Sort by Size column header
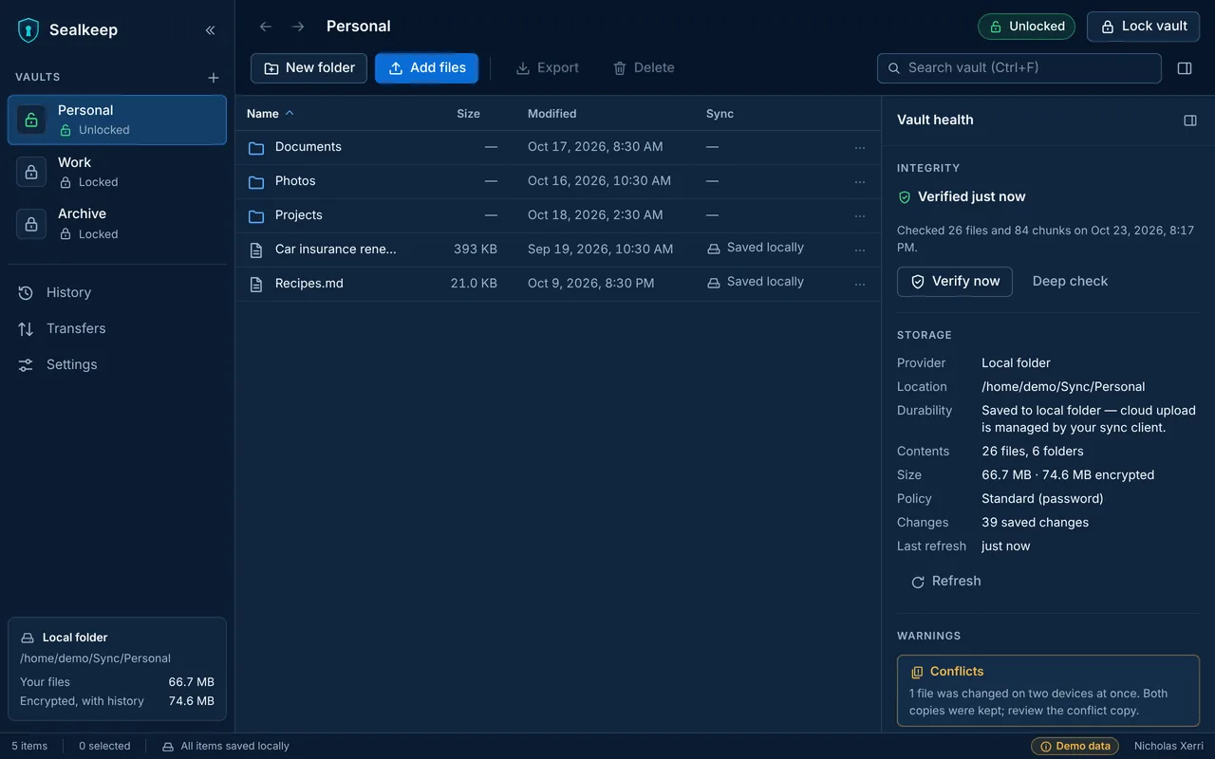 click(x=468, y=114)
